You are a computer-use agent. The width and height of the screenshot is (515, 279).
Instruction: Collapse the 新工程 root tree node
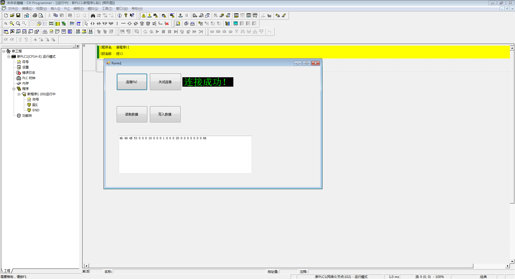[4, 51]
